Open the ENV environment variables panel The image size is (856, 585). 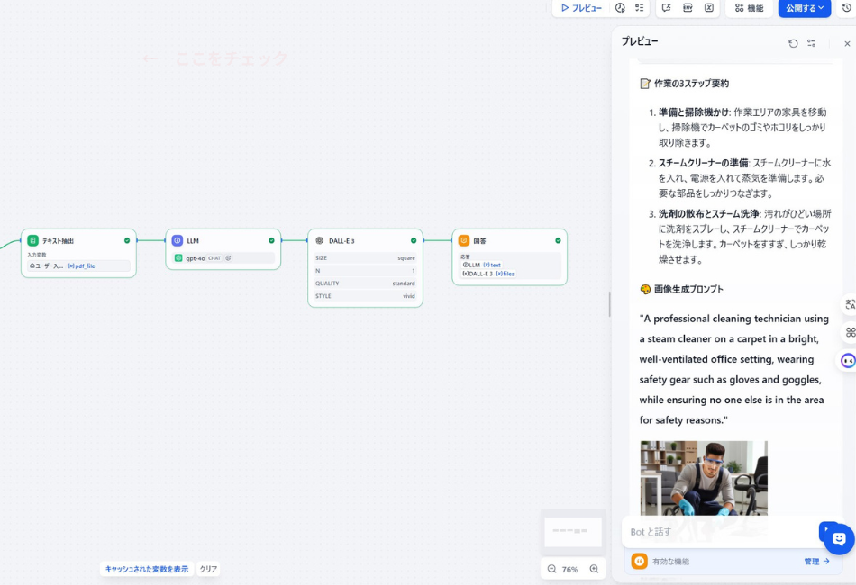688,8
